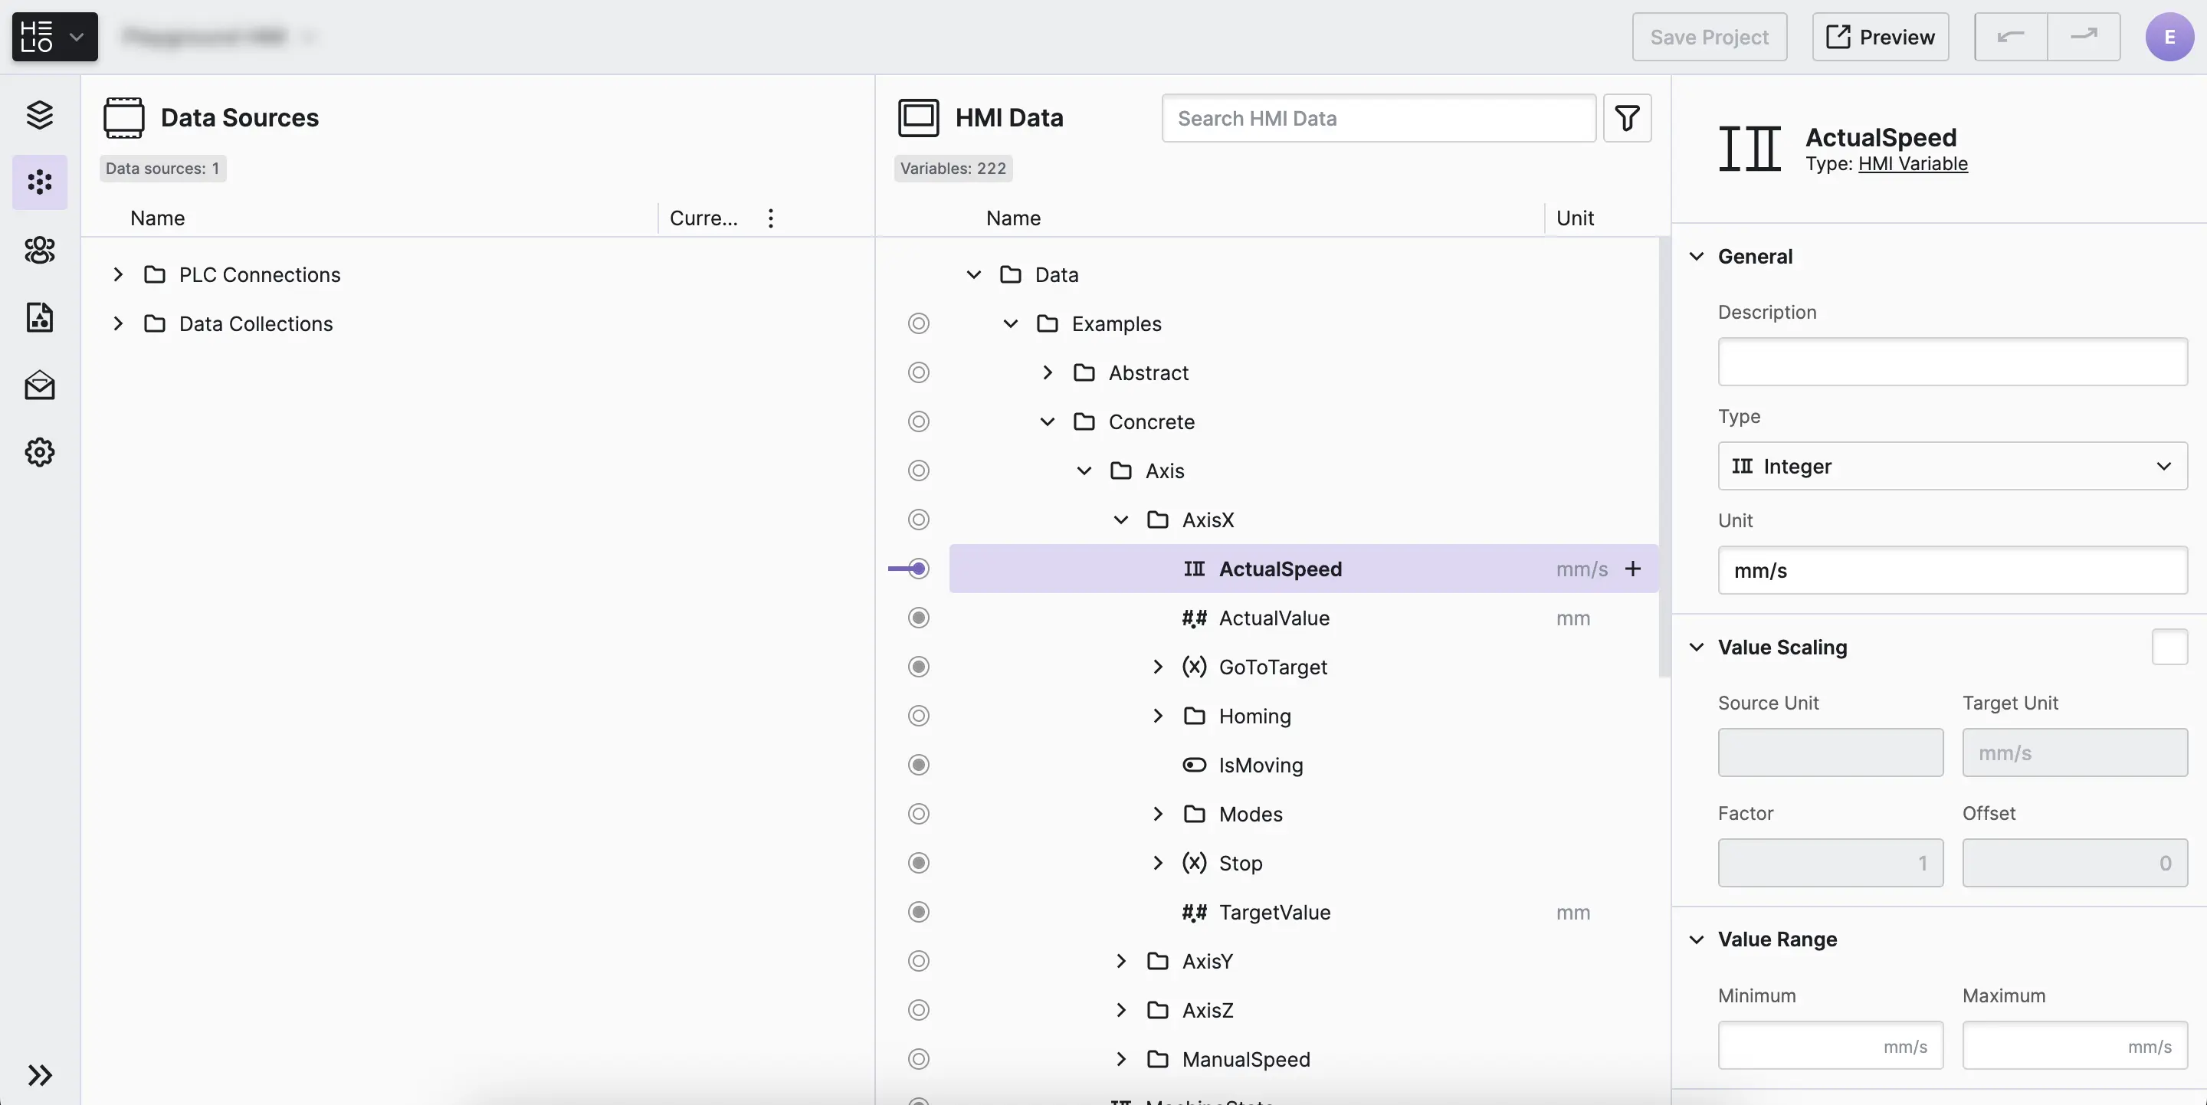The image size is (2207, 1105).
Task: Open the Integer type dropdown
Action: click(1952, 466)
